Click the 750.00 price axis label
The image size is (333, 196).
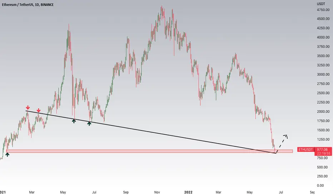(322, 158)
